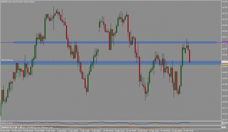Viewport: 228px width, 132px height.
Task: Click the purple price tag on price axis
Action: pyautogui.click(x=225, y=43)
